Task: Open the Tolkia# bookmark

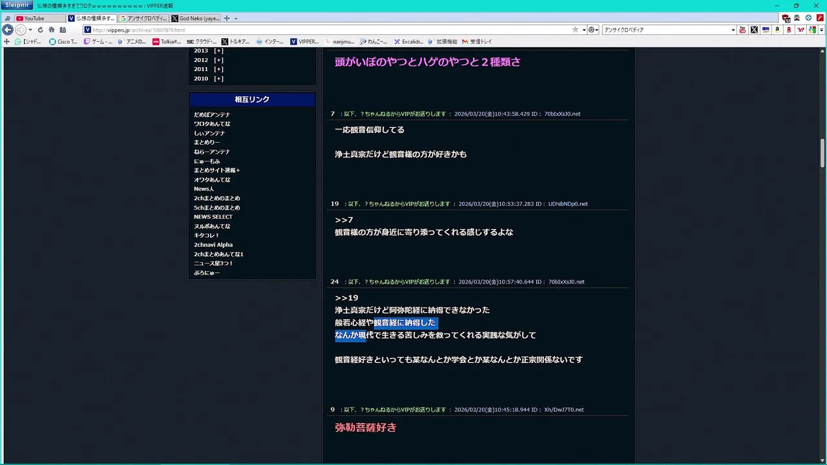Action: click(167, 41)
